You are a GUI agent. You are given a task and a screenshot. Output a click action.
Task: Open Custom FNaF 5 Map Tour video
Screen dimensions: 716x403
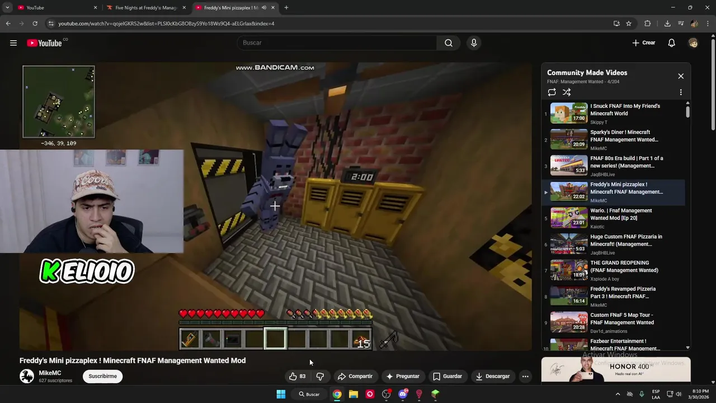pos(614,322)
